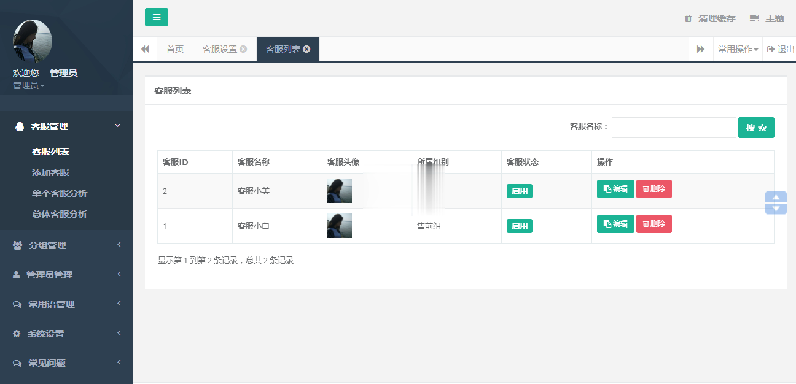The height and width of the screenshot is (384, 796).
Task: Click the green hamburger menu toggle button
Action: coord(156,17)
